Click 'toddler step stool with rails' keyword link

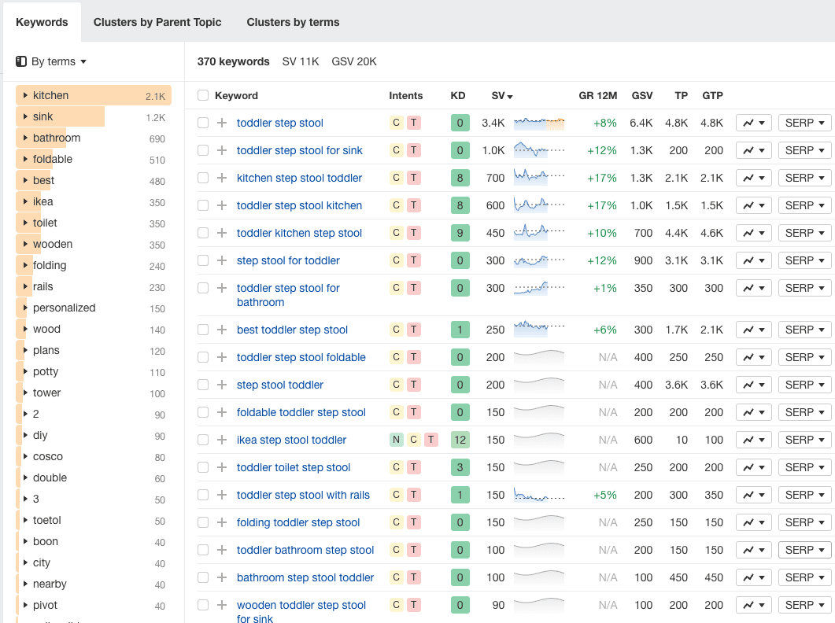click(x=303, y=495)
